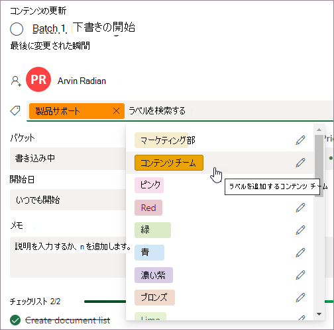Click the Arvin Radian assignee name
Image resolution: width=334 pixels, height=330 pixels.
click(x=82, y=81)
